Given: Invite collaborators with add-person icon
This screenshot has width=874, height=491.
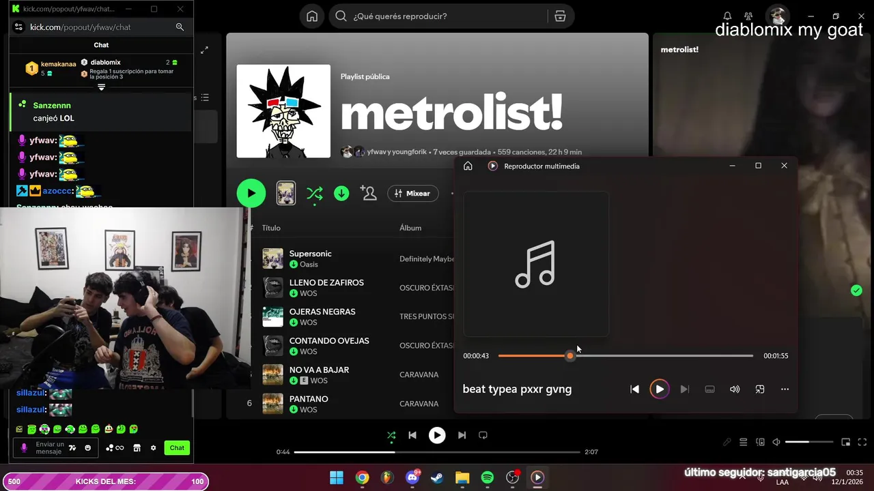Looking at the screenshot, I should [x=369, y=194].
